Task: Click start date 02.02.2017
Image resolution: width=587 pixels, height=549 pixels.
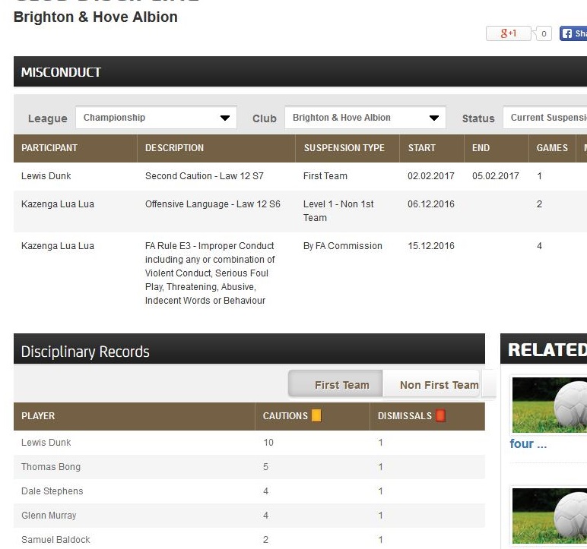Action: click(x=431, y=175)
